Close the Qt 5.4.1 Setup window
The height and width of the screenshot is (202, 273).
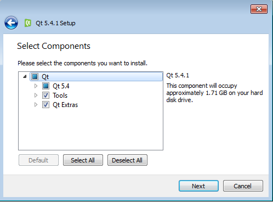pyautogui.click(x=259, y=9)
